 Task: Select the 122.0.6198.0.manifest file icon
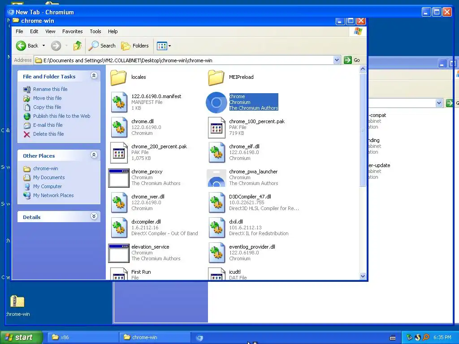[x=119, y=103]
